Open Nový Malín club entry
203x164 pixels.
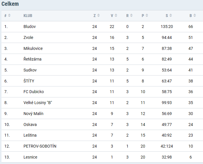33,114
